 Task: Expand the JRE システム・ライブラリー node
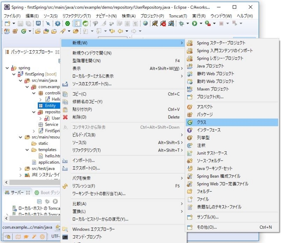tap(20, 175)
